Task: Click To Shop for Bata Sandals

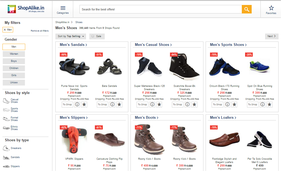Action: (102, 104)
